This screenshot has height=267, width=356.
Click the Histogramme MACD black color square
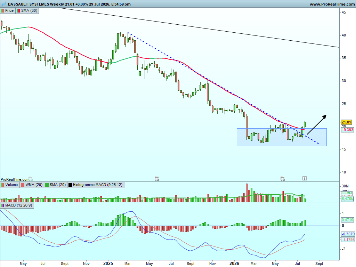pyautogui.click(x=70, y=185)
